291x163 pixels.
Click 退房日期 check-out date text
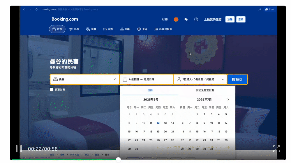[x=149, y=79]
